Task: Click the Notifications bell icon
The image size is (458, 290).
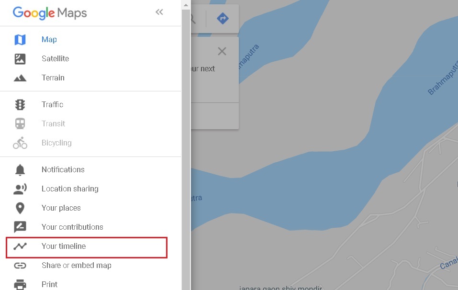Action: pyautogui.click(x=20, y=170)
